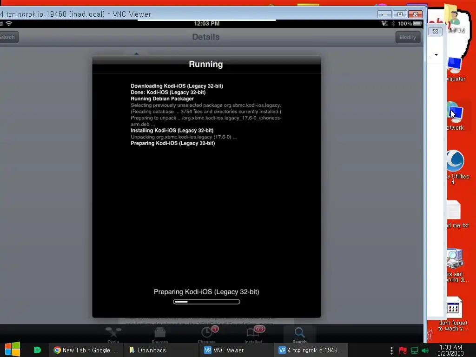Image resolution: width=476 pixels, height=357 pixels.
Task: Open the green chat app in taskbar
Action: pos(37,350)
